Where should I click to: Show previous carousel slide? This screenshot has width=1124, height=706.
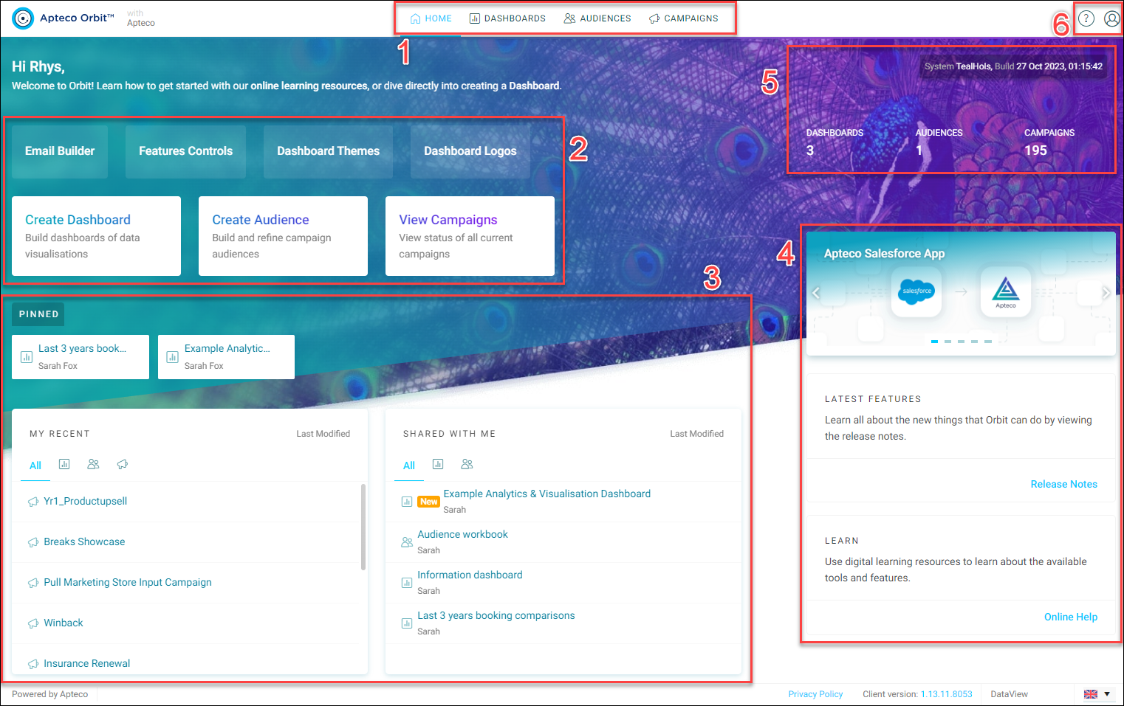click(816, 293)
